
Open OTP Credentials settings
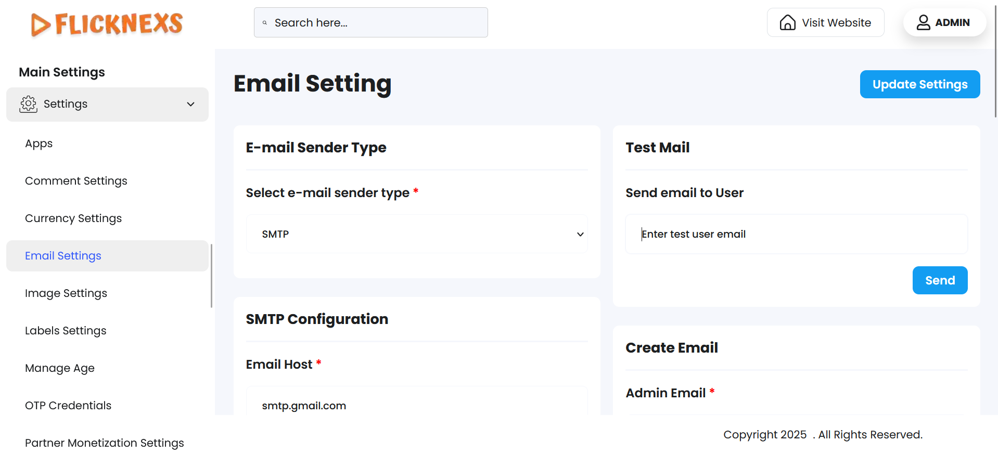pos(68,406)
